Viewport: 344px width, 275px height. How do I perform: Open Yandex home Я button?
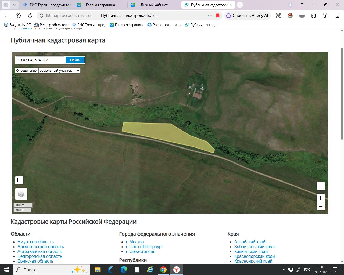tap(18, 16)
